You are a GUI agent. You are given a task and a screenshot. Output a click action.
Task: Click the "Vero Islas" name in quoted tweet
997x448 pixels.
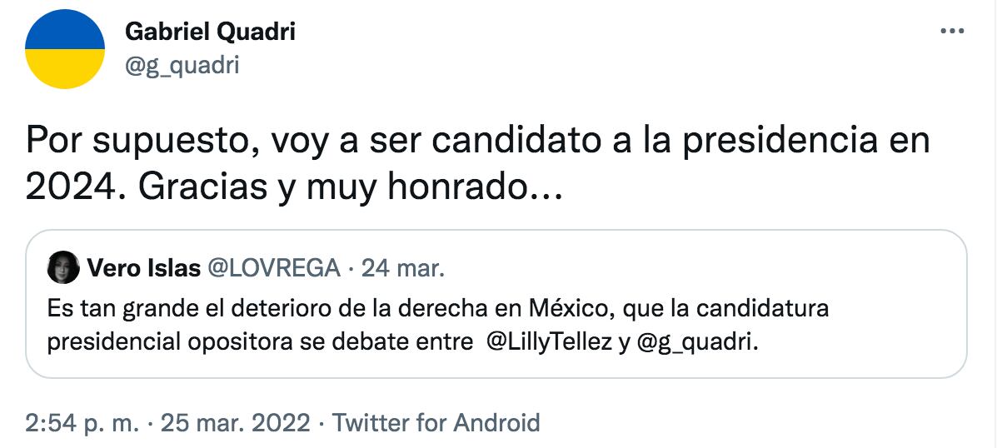coord(143,268)
